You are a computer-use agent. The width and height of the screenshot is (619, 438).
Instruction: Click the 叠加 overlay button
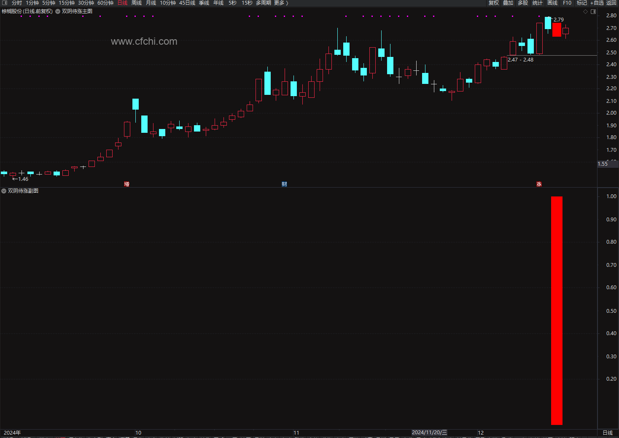[x=508, y=3]
